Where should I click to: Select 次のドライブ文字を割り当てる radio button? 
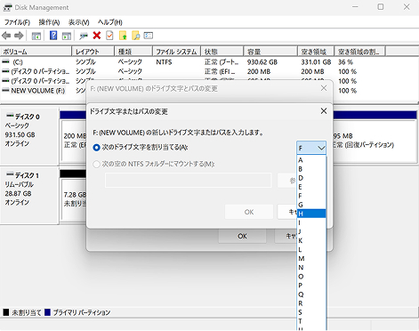(96, 148)
